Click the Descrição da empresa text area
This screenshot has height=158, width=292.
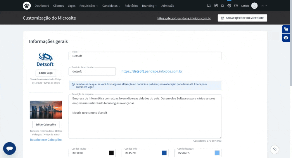145,116
